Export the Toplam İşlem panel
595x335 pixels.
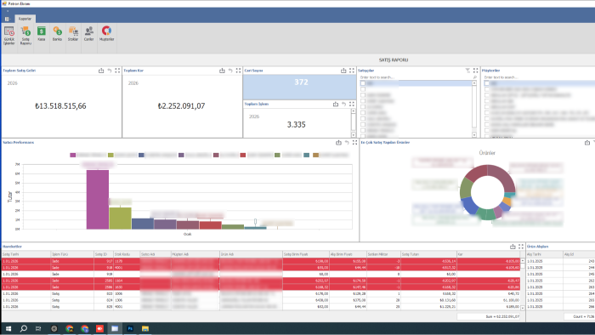(336, 104)
